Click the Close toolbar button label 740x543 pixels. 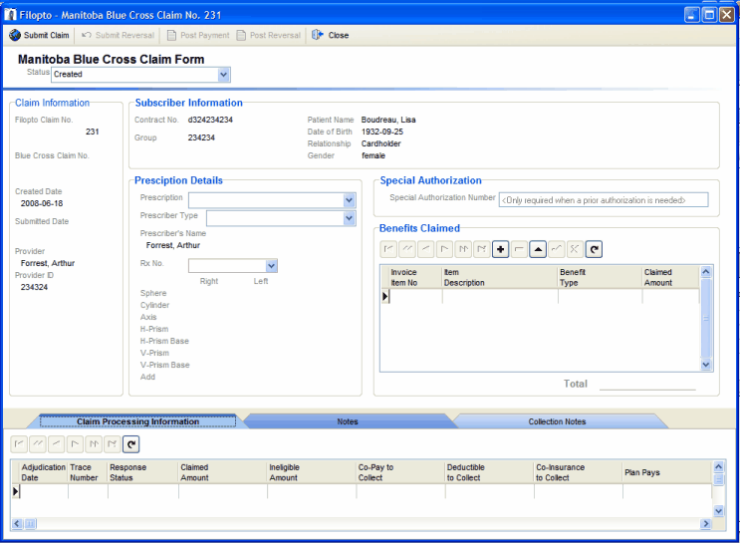coord(339,36)
